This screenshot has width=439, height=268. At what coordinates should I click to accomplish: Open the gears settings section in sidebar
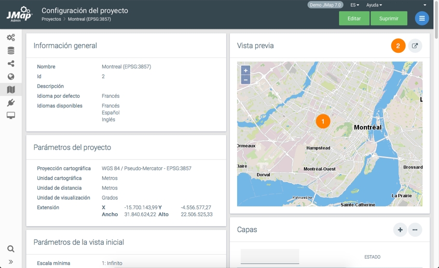point(11,38)
